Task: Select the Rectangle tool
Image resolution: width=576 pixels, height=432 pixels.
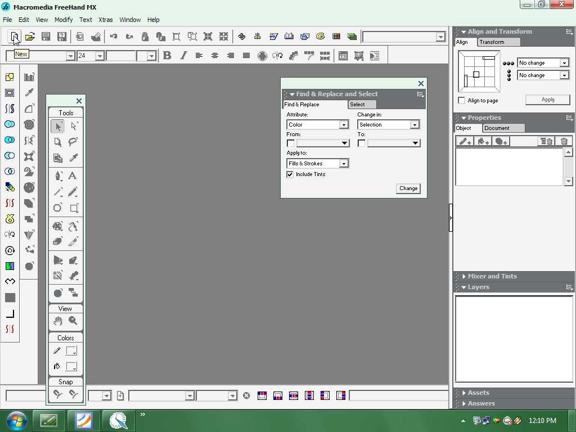Action: coord(74,208)
